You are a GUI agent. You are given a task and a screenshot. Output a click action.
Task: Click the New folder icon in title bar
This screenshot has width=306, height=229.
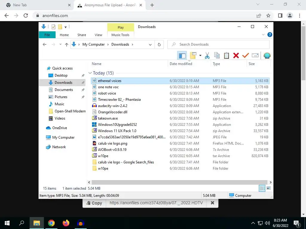[x=60, y=27]
